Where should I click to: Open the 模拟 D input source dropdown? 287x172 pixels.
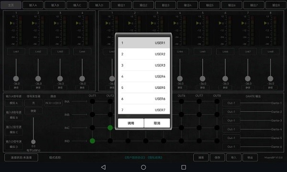(x=14, y=147)
